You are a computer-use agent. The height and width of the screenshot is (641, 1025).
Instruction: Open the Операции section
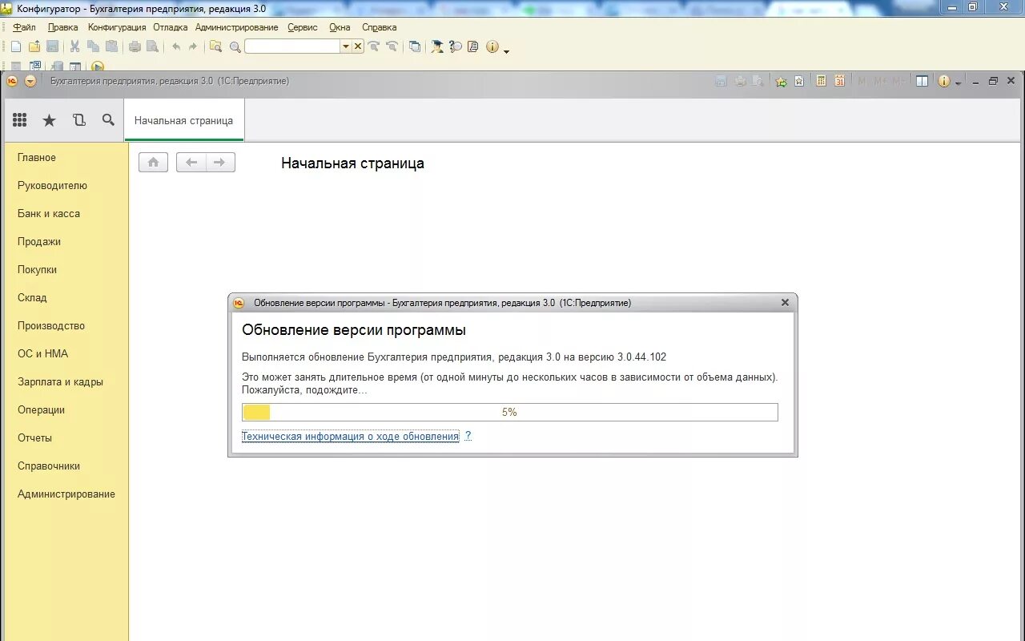41,410
